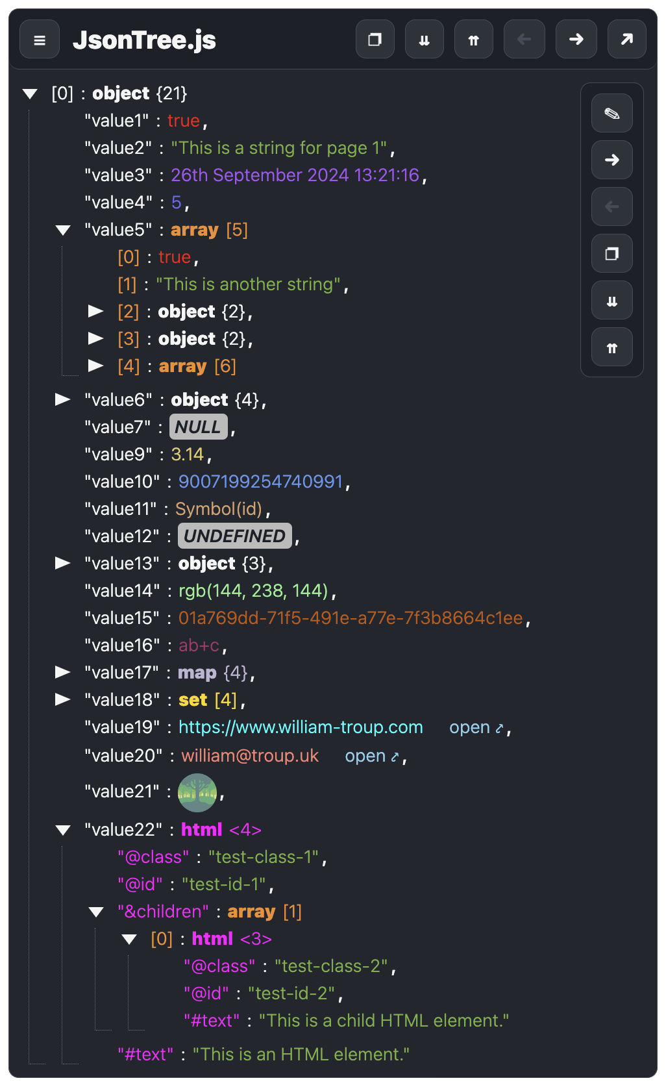Viewport: 666px width, 1087px height.
Task: Click the double down arrows in title bar
Action: pos(425,40)
